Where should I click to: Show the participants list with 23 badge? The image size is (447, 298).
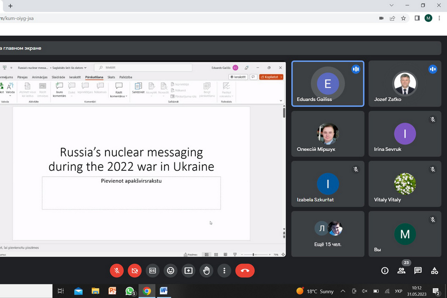point(401,271)
